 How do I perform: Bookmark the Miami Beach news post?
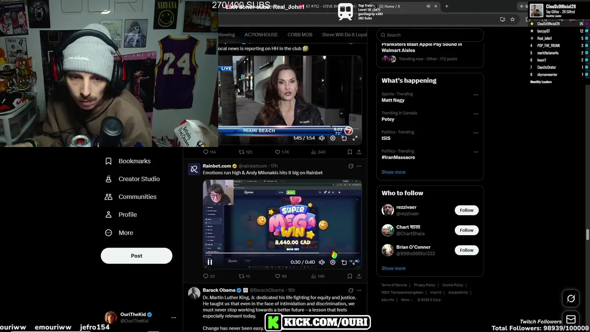[350, 152]
